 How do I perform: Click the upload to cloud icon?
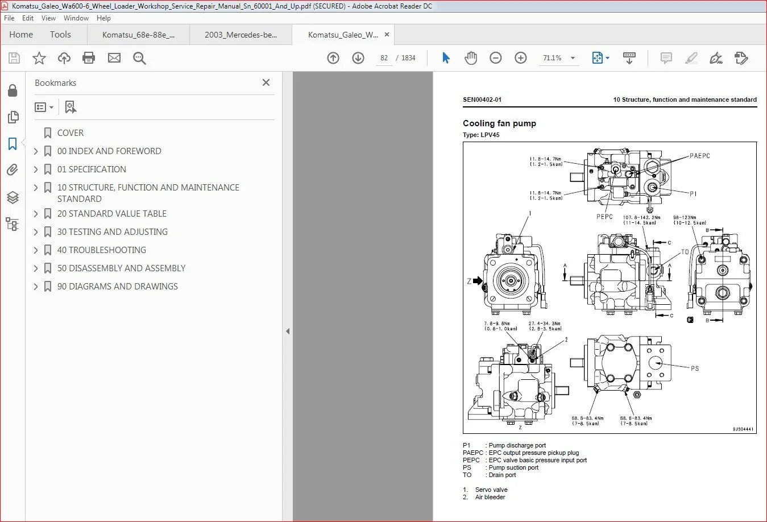pos(64,58)
